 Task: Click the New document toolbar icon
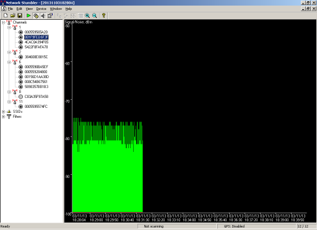[6, 15]
